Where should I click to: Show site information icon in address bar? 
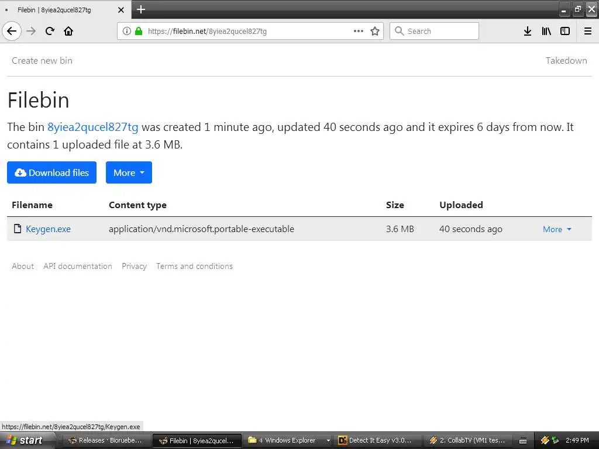click(x=127, y=31)
